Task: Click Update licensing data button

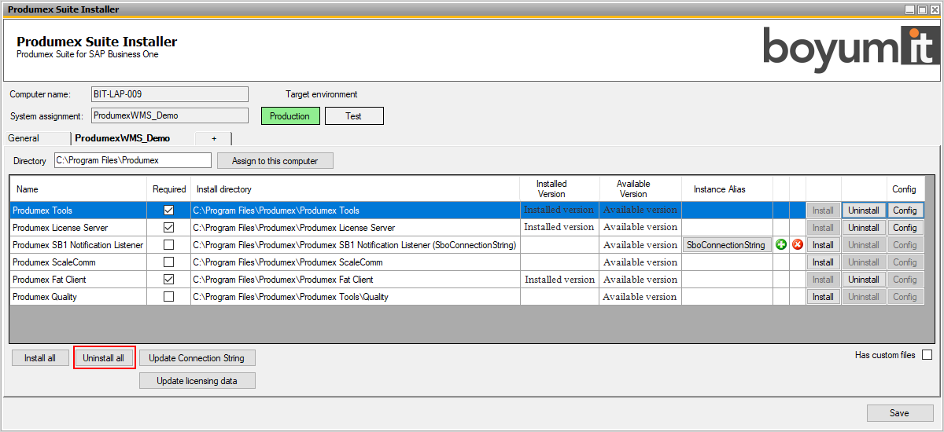Action: [197, 381]
